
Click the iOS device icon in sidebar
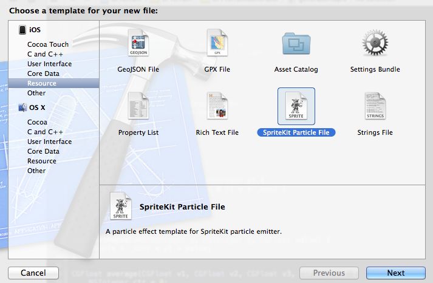(22, 30)
